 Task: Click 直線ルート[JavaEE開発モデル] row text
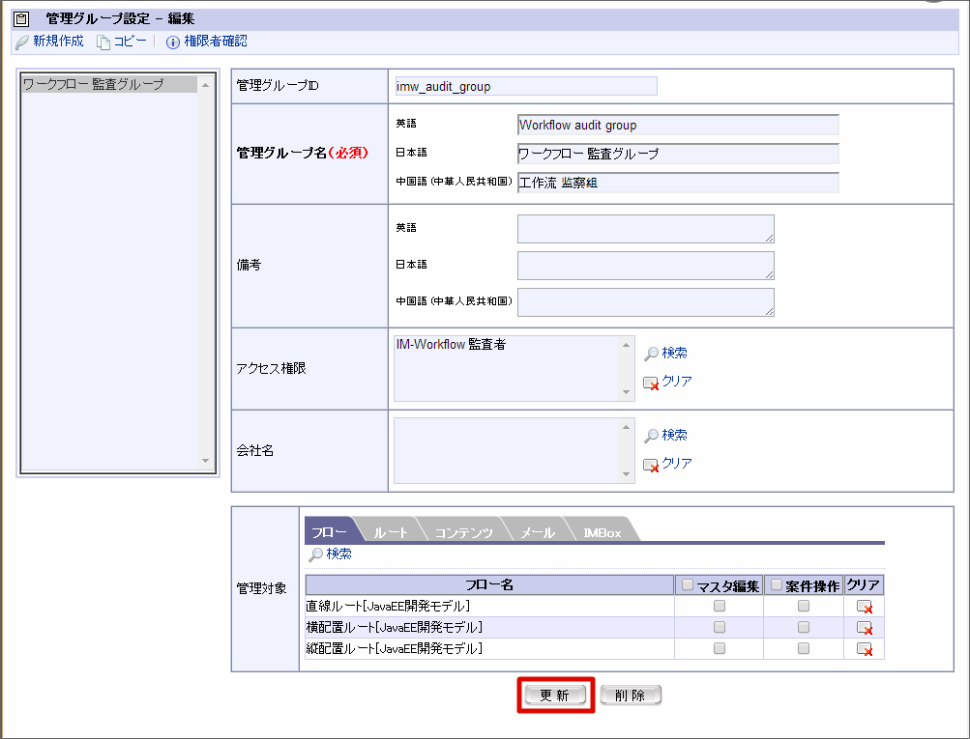(x=388, y=606)
